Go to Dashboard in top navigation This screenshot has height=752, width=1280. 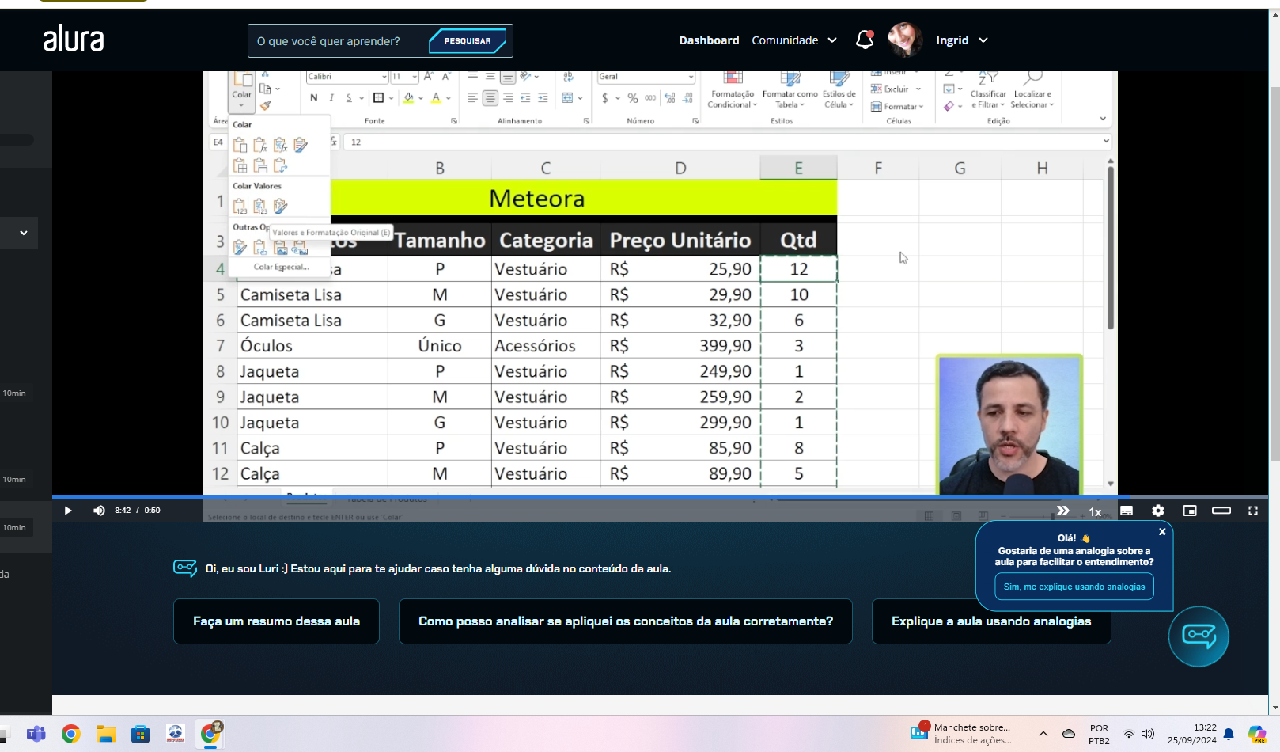tap(709, 40)
